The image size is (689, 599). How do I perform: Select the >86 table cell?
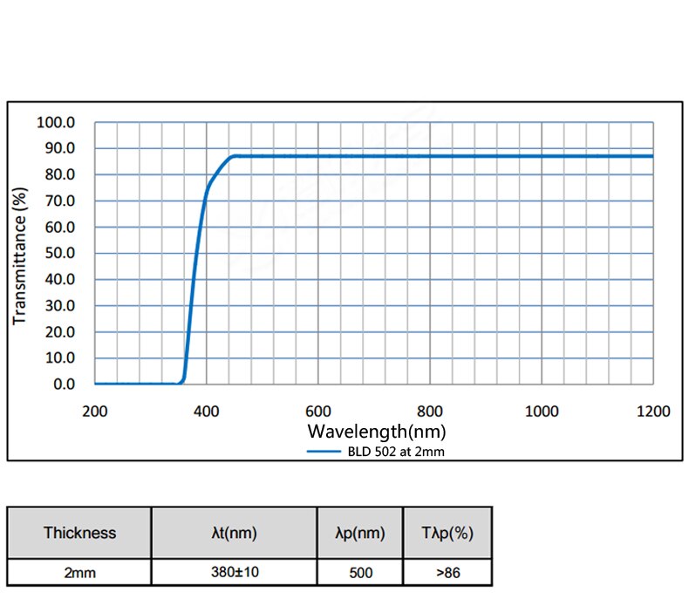click(447, 572)
